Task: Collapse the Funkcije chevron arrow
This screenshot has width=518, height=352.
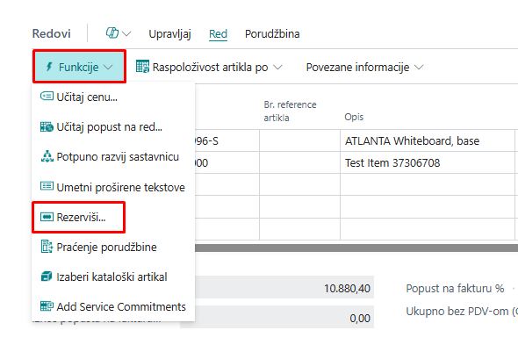Action: 108,68
